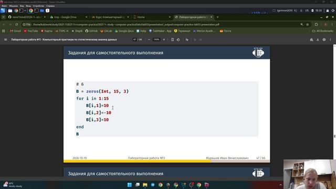The height and width of the screenshot is (189, 336).
Task: Open terminal dropdown arrow in Kali panel
Action: [x=25, y=10]
